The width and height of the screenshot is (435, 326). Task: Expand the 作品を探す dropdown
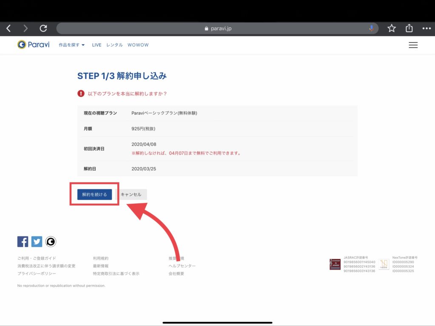[71, 45]
